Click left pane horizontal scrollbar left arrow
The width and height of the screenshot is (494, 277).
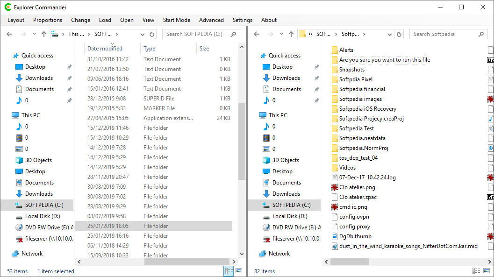(x=79, y=262)
